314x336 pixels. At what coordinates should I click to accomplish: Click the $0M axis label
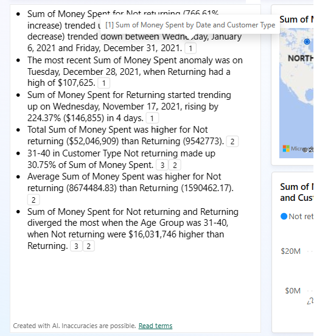click(293, 291)
